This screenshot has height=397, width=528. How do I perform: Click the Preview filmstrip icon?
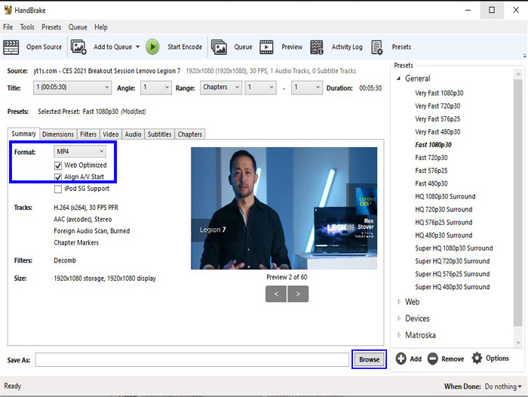pyautogui.click(x=266, y=47)
